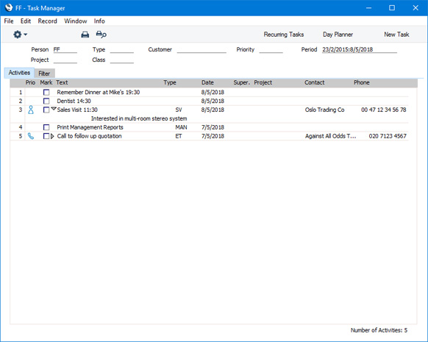The width and height of the screenshot is (428, 342).
Task: Click the Recurring Tasks button
Action: [x=284, y=35]
